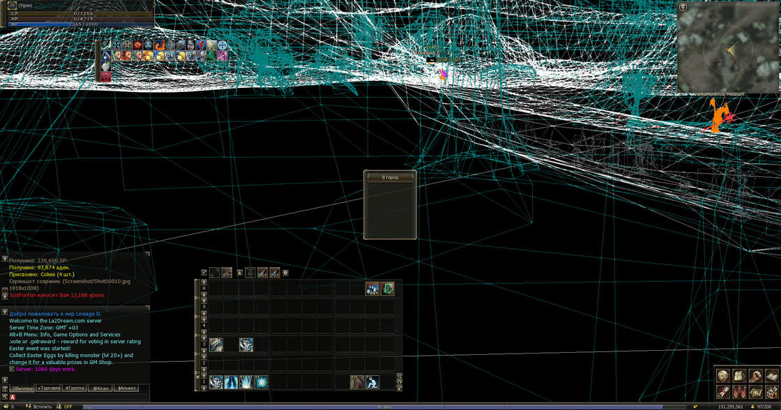
Task: Toggle the OFF status in bottom bar
Action: pos(68,407)
